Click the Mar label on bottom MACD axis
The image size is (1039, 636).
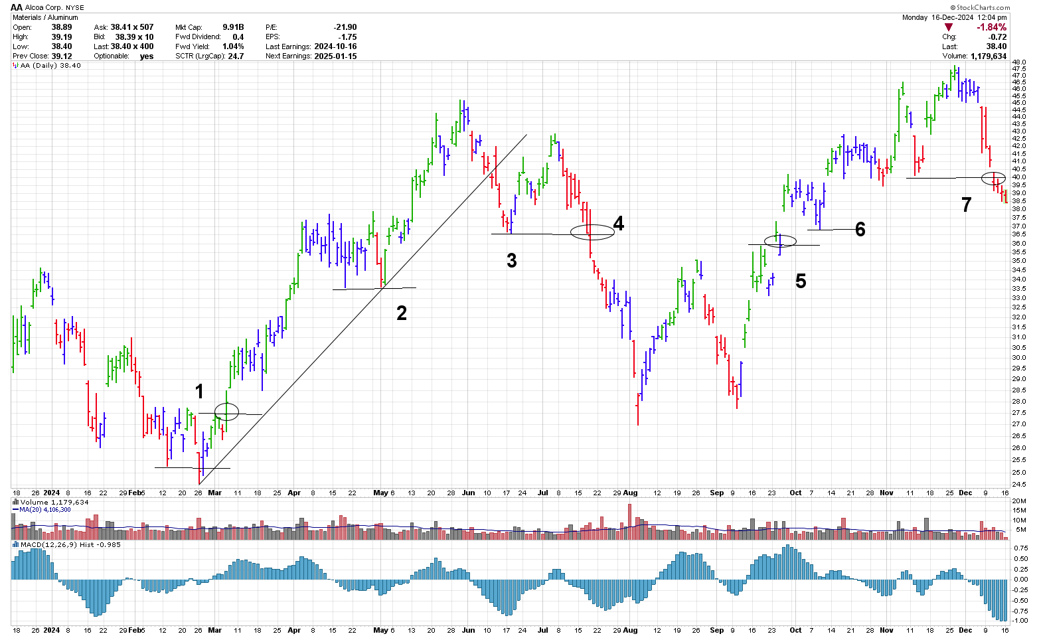point(215,631)
